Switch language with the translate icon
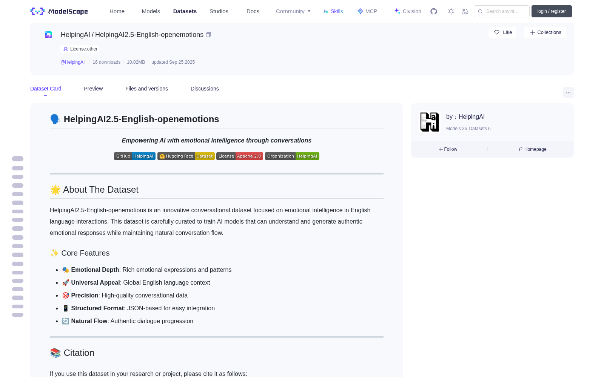Image resolution: width=604 pixels, height=377 pixels. [465, 11]
